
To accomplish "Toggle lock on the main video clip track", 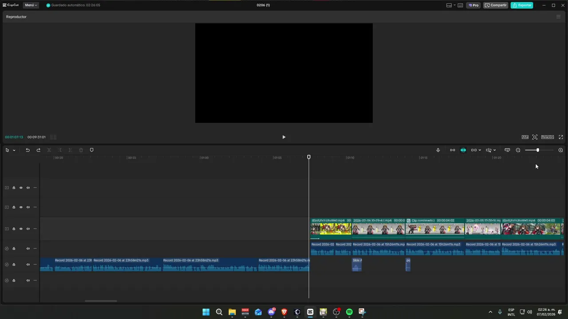I will tap(14, 229).
